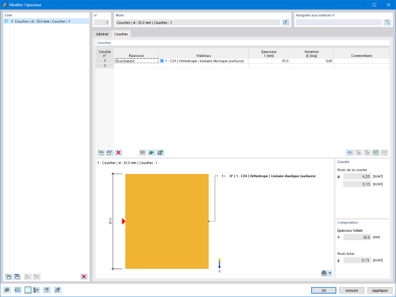This screenshot has width=396, height=297.
Task: Click the n° number field
Action: (x=102, y=22)
